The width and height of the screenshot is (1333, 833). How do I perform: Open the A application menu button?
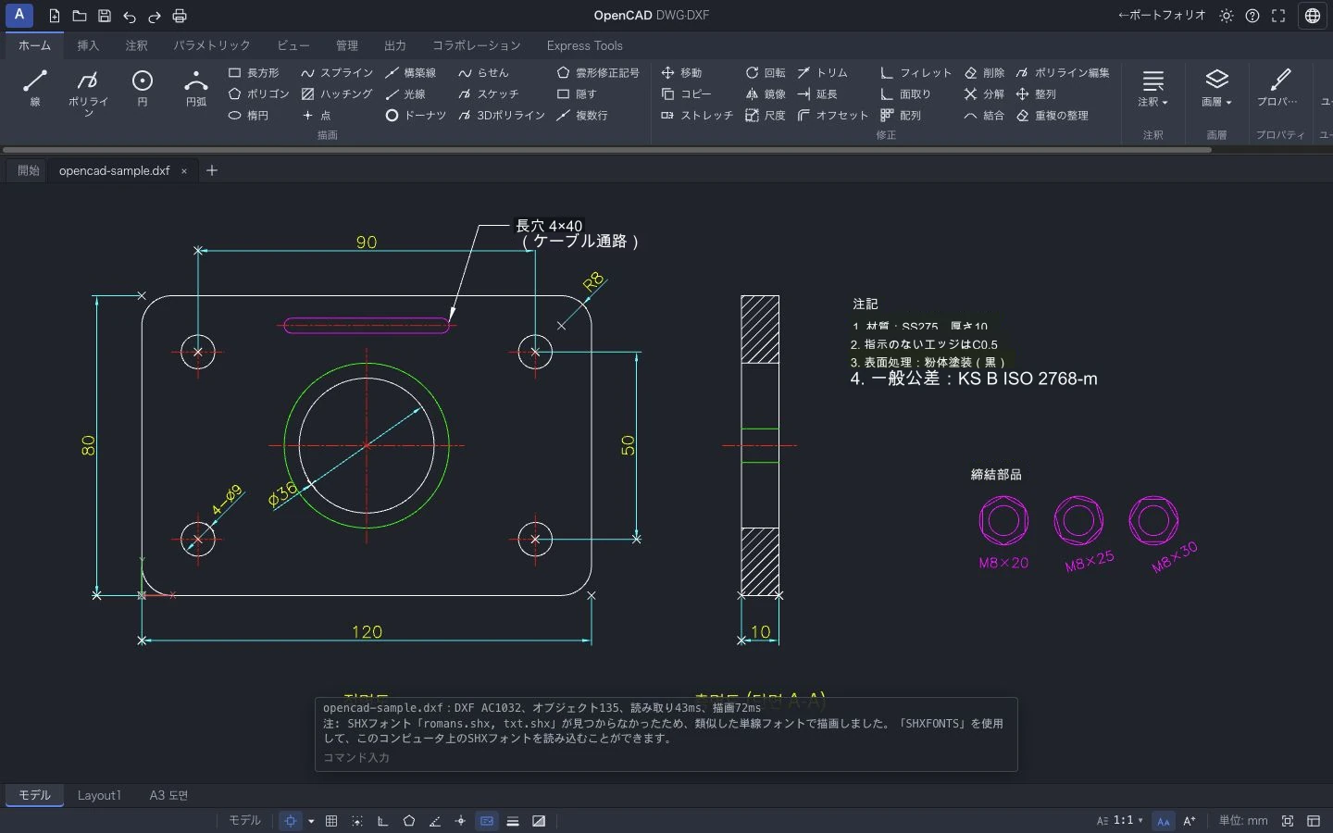coord(19,15)
